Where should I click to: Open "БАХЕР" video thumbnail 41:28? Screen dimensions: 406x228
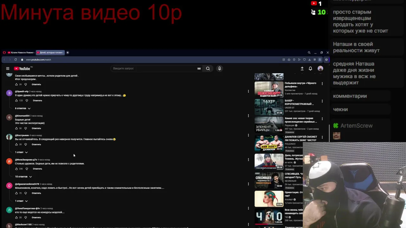[x=269, y=107]
